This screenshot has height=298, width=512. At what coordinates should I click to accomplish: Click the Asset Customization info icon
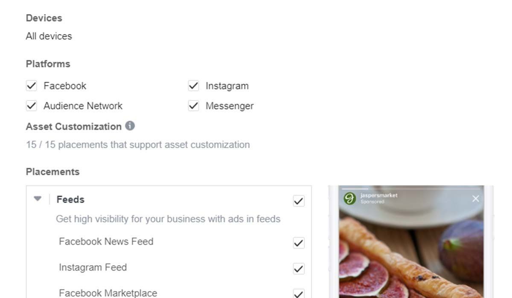tap(130, 126)
